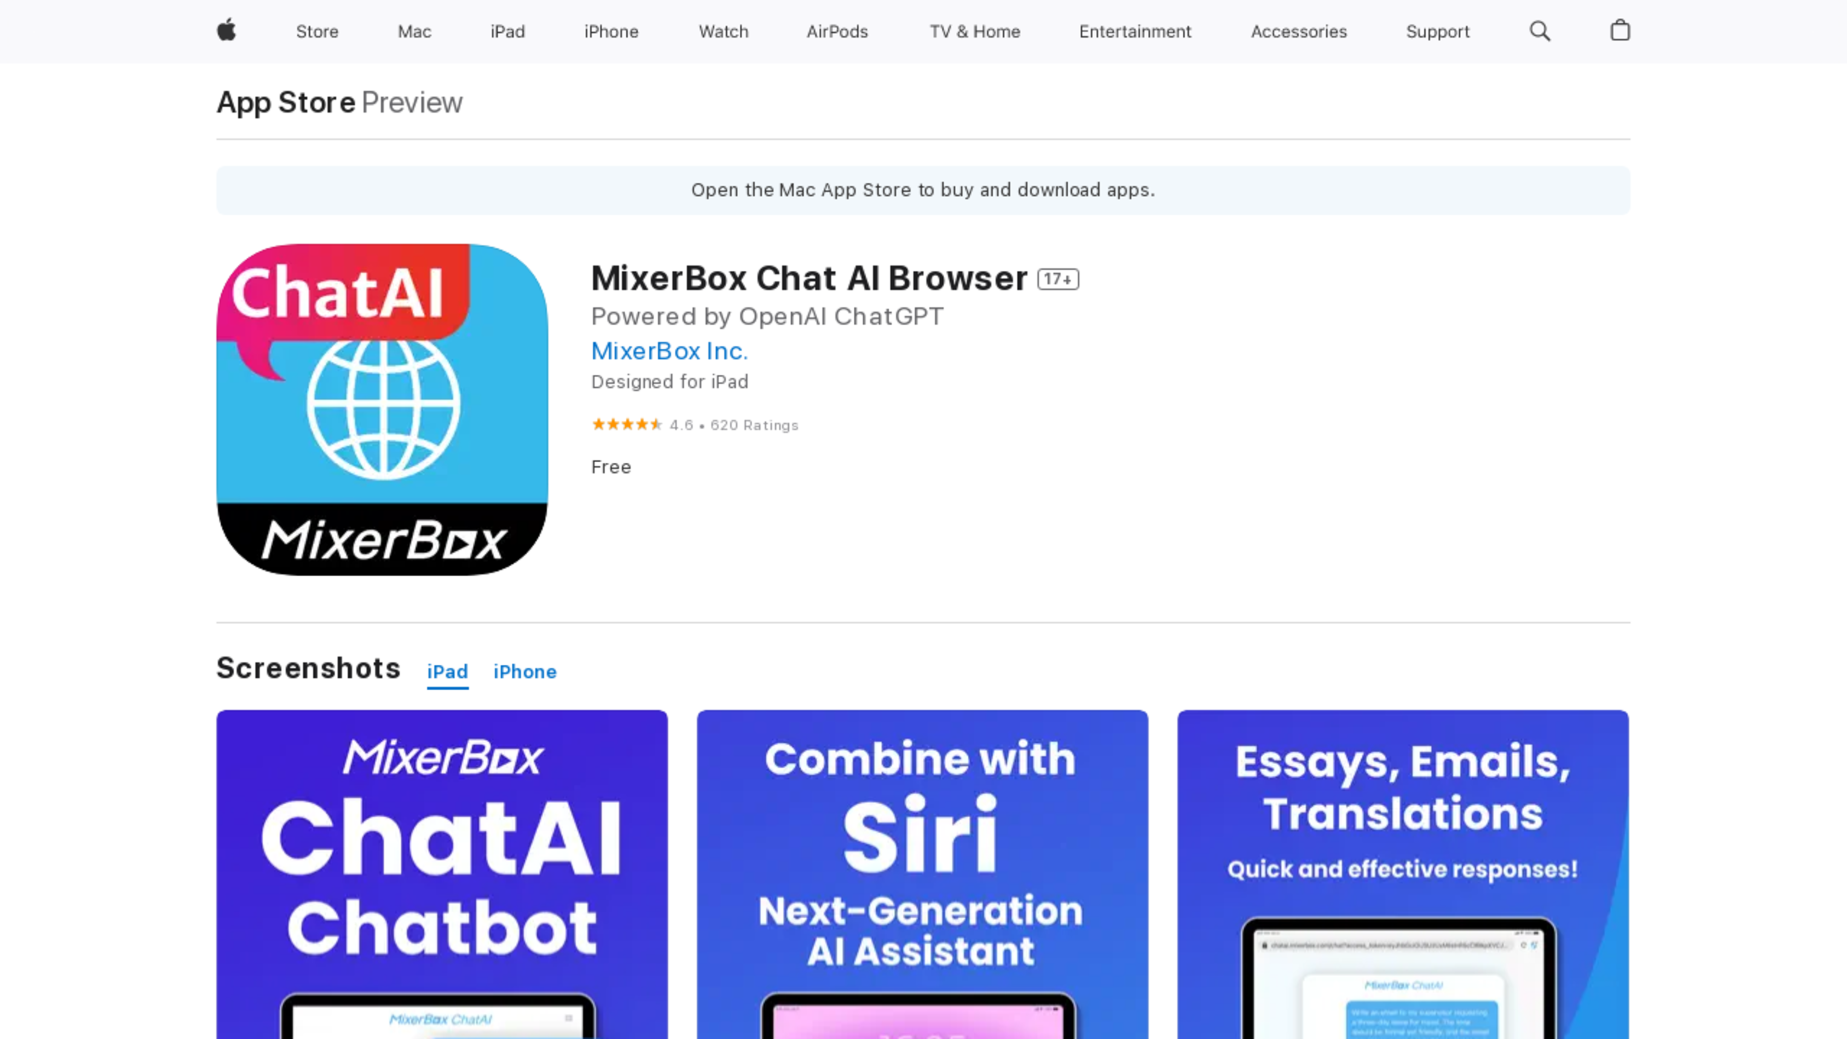Open the iPhone navigation menu

(x=611, y=32)
